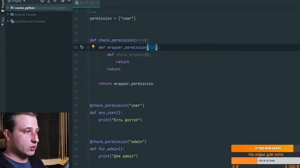The height and width of the screenshot is (168, 300).
Task: Click the "На корм для кота" label
Action: coord(266,154)
